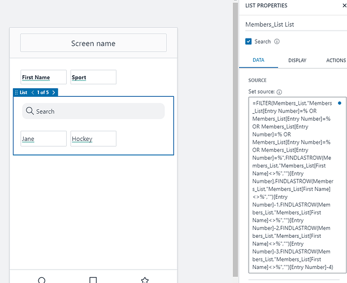This screenshot has height=283, width=347.
Task: Click the drag handle on the List tag
Action: click(16, 92)
